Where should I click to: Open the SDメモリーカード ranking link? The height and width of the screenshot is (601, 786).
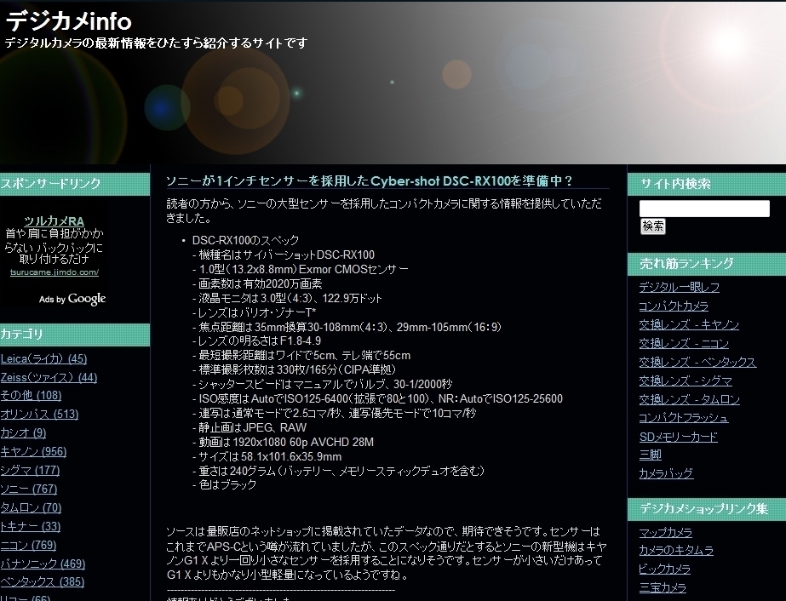click(x=678, y=437)
